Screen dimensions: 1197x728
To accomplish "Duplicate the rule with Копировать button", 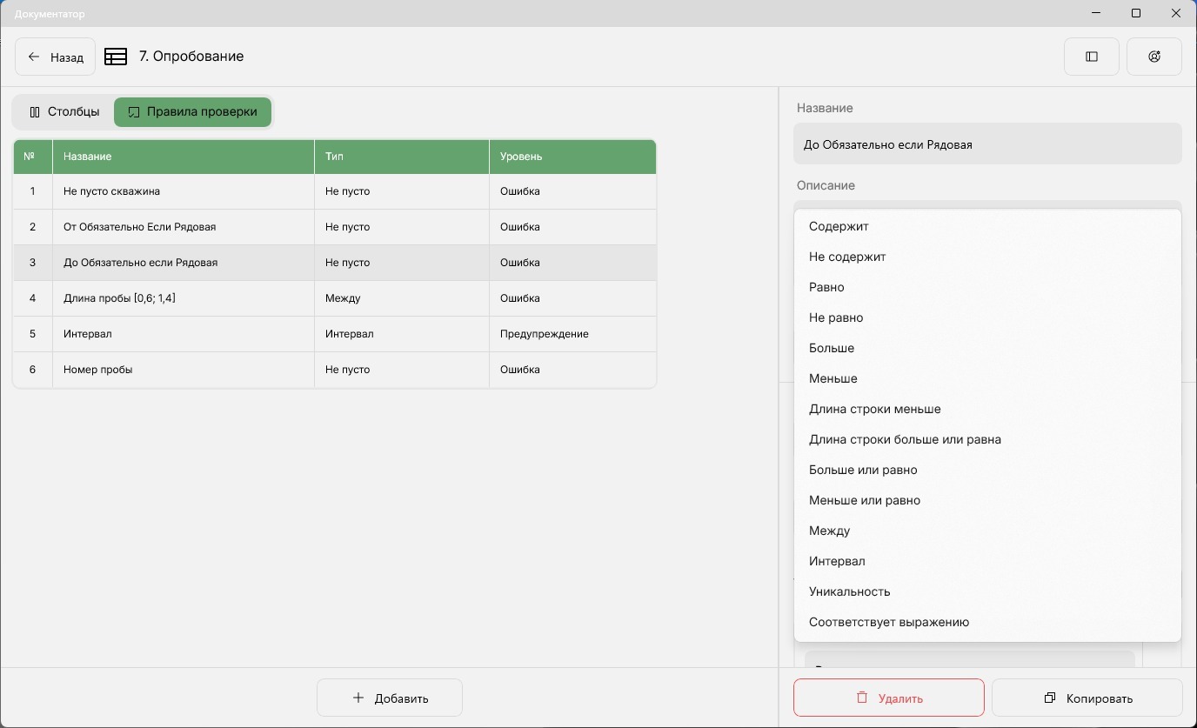I will click(1087, 698).
